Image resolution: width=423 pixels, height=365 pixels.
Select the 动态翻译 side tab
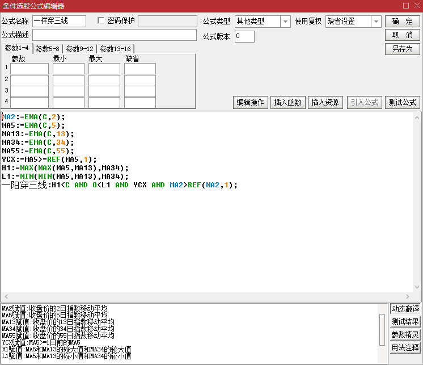tap(405, 309)
